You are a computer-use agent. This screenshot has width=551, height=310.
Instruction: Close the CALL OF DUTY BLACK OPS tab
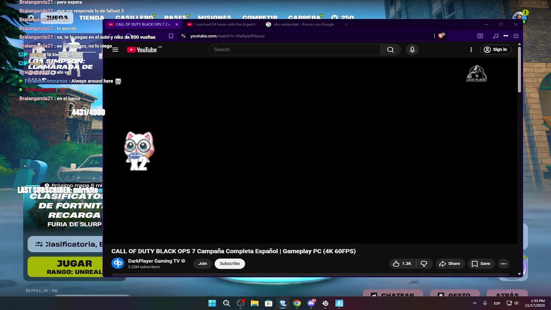pos(176,25)
